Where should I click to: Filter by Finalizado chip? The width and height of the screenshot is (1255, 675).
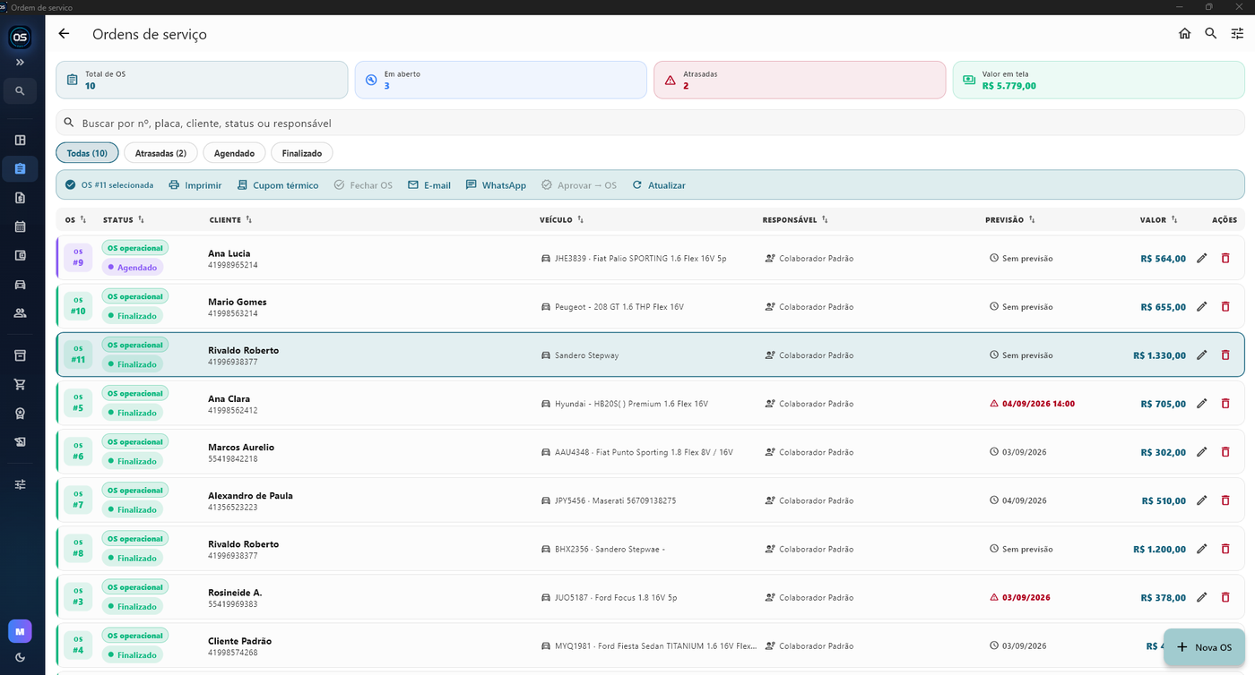click(x=302, y=153)
